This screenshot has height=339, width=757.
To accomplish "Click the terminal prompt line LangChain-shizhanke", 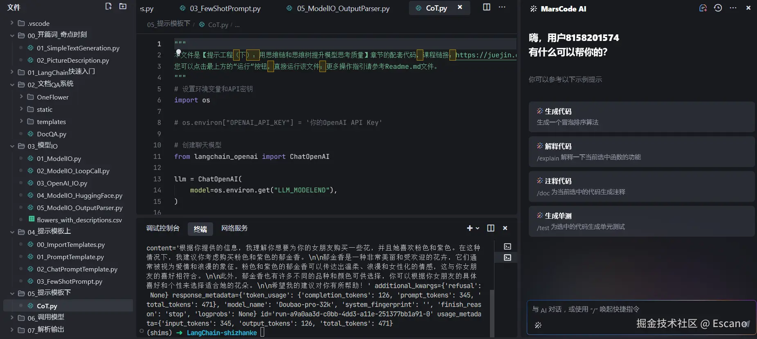I will point(222,333).
